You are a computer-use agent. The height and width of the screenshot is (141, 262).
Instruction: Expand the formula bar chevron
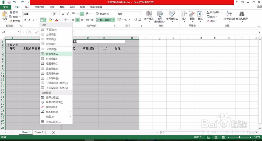(x=259, y=32)
